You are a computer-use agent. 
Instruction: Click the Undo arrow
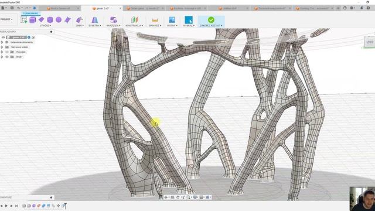pos(19,8)
